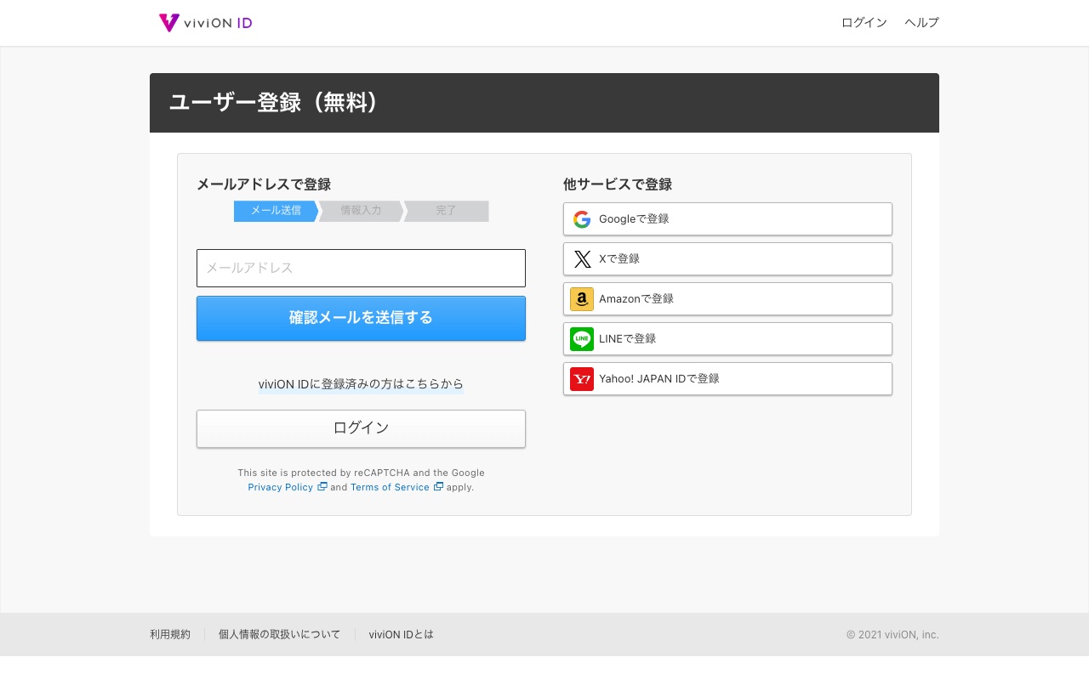
Task: Choose Googleで登録 button
Action: click(x=727, y=219)
